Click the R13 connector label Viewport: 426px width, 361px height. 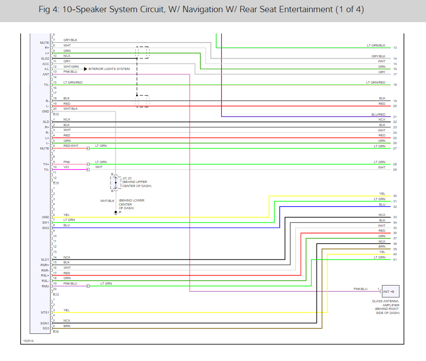click(56, 294)
